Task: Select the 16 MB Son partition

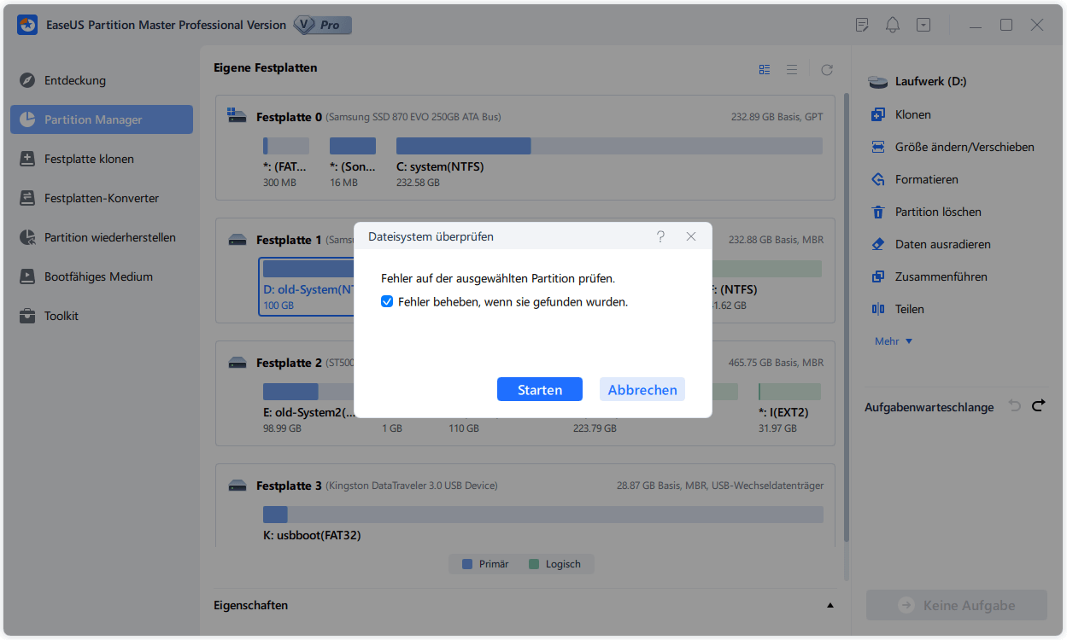Action: (352, 162)
